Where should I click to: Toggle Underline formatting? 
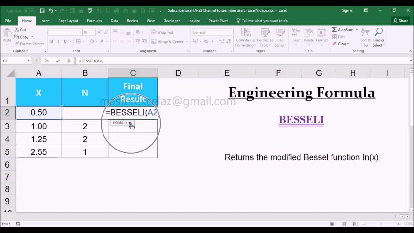point(65,41)
